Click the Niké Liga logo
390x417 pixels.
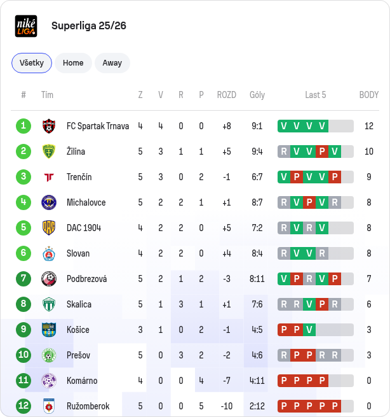pos(26,26)
